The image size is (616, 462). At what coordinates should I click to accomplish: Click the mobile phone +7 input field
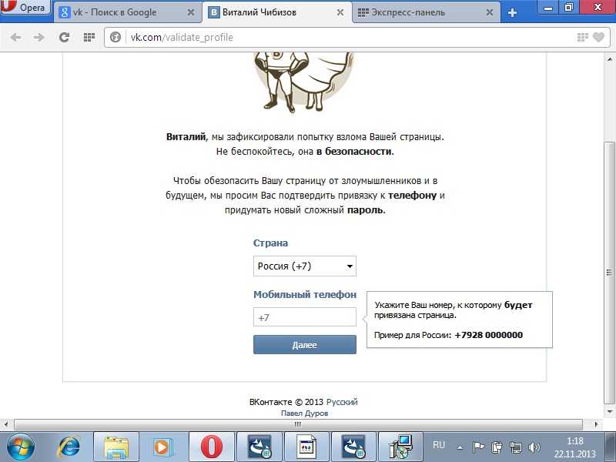click(x=304, y=317)
